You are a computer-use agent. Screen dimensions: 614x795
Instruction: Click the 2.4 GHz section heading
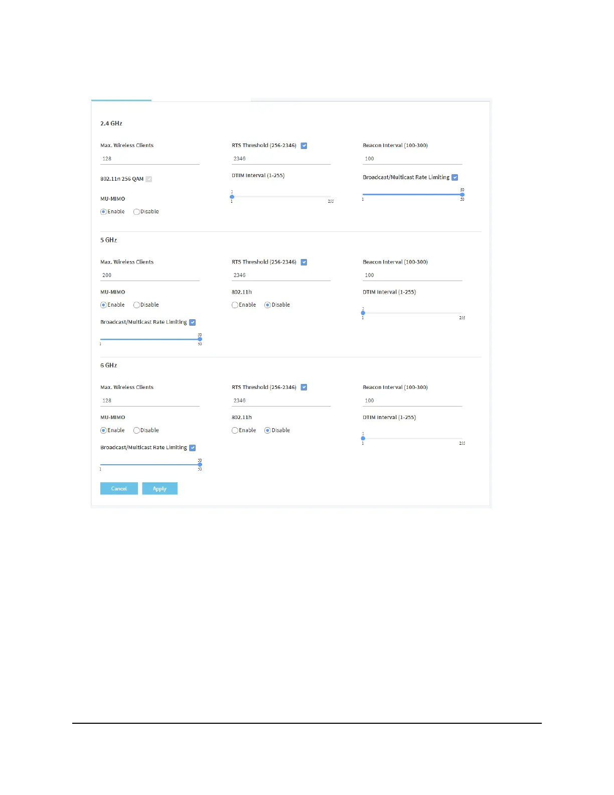coord(111,123)
